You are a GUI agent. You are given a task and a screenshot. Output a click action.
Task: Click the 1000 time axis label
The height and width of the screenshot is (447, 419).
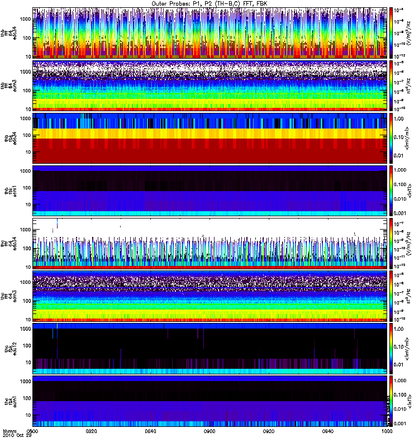pos(387,431)
